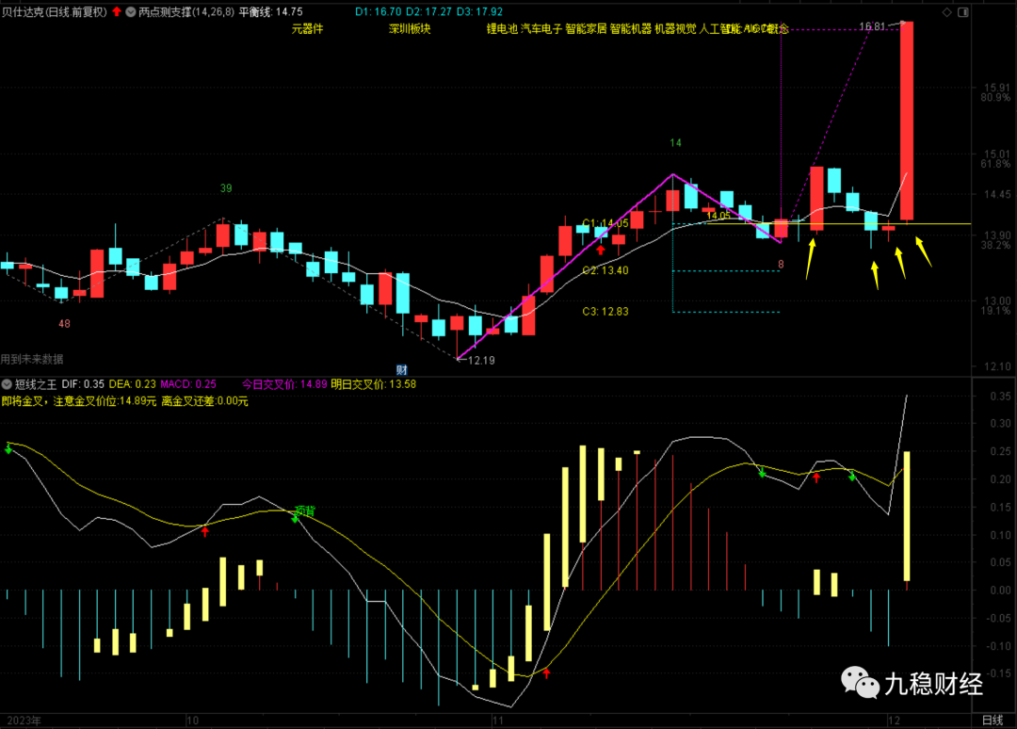Open the 深圳板块 sector tag
This screenshot has height=729, width=1017.
click(410, 29)
